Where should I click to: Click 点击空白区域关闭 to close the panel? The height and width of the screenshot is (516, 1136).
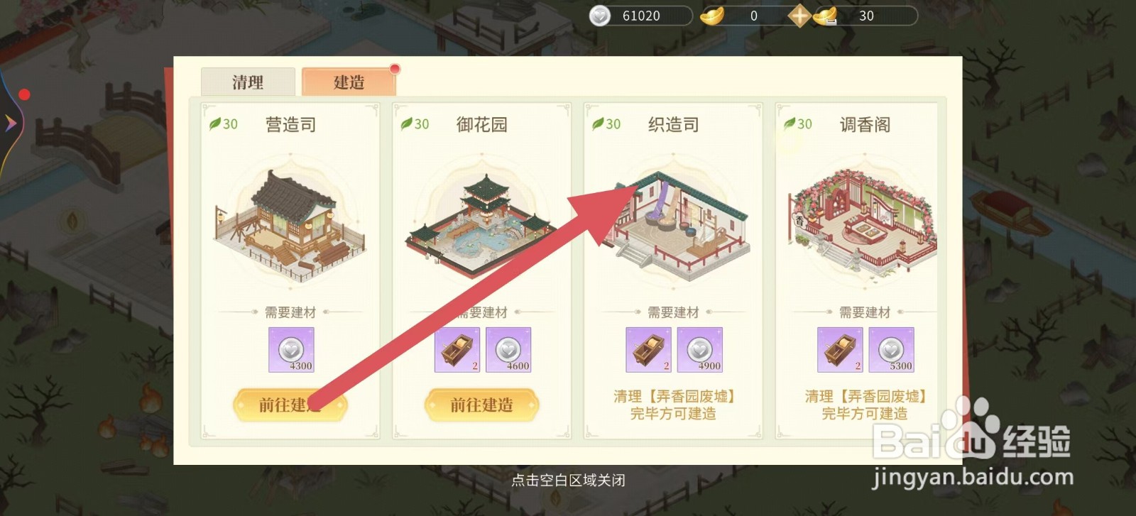(x=568, y=481)
